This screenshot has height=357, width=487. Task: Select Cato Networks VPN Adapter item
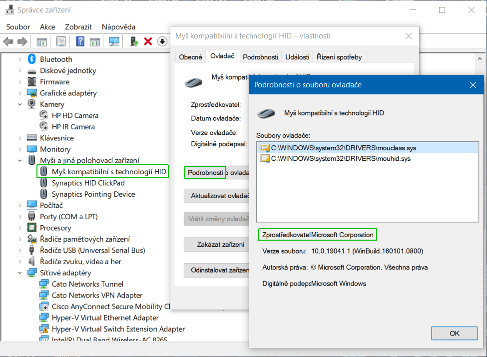97,295
